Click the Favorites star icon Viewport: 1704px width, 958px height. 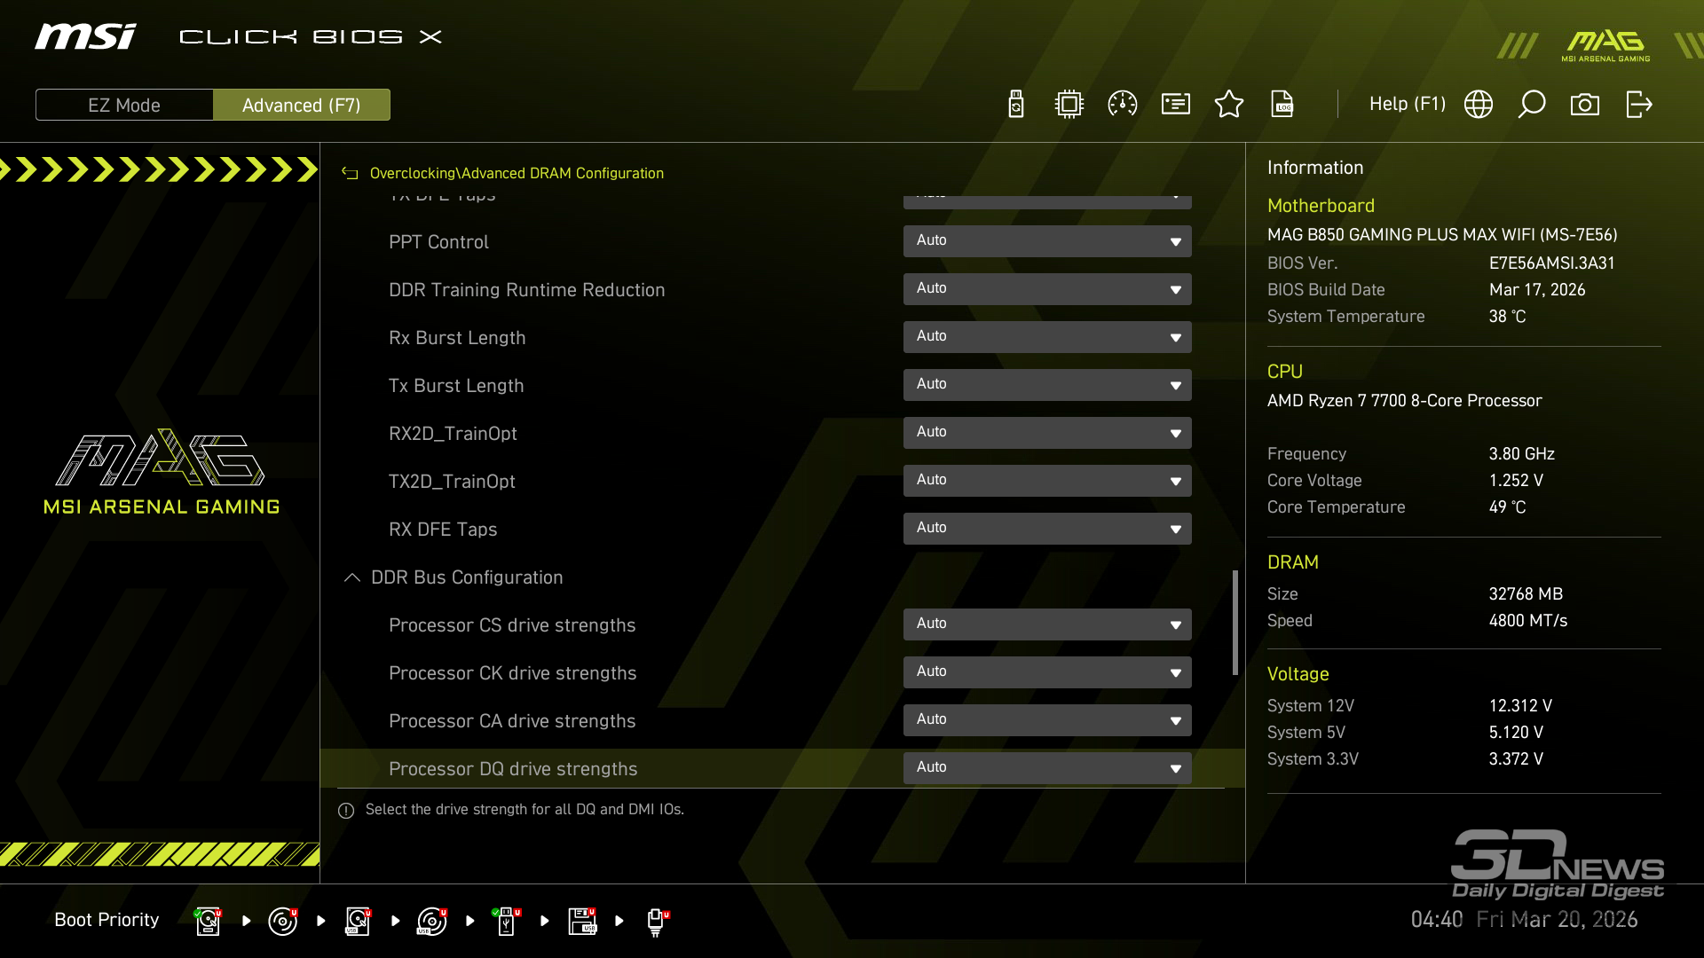(x=1229, y=105)
